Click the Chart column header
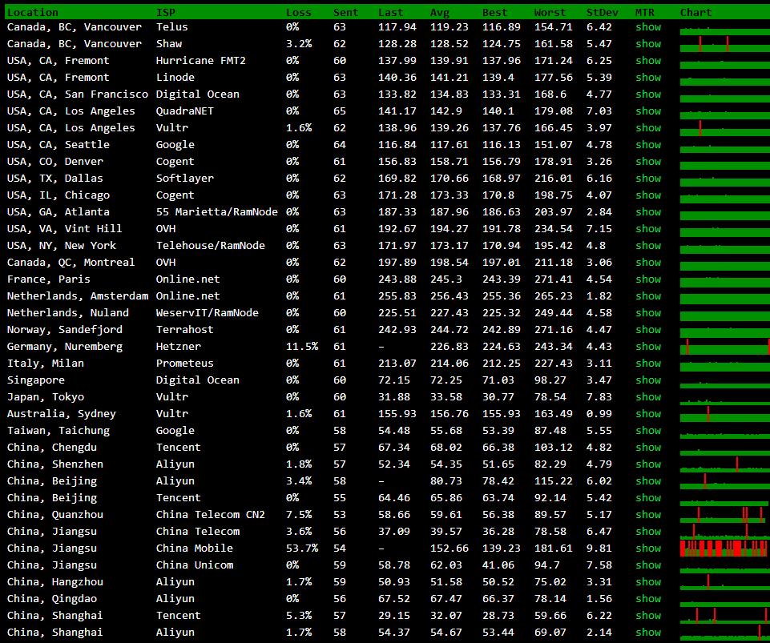 click(x=695, y=12)
